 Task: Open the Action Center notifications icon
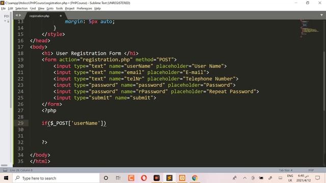(x=317, y=178)
